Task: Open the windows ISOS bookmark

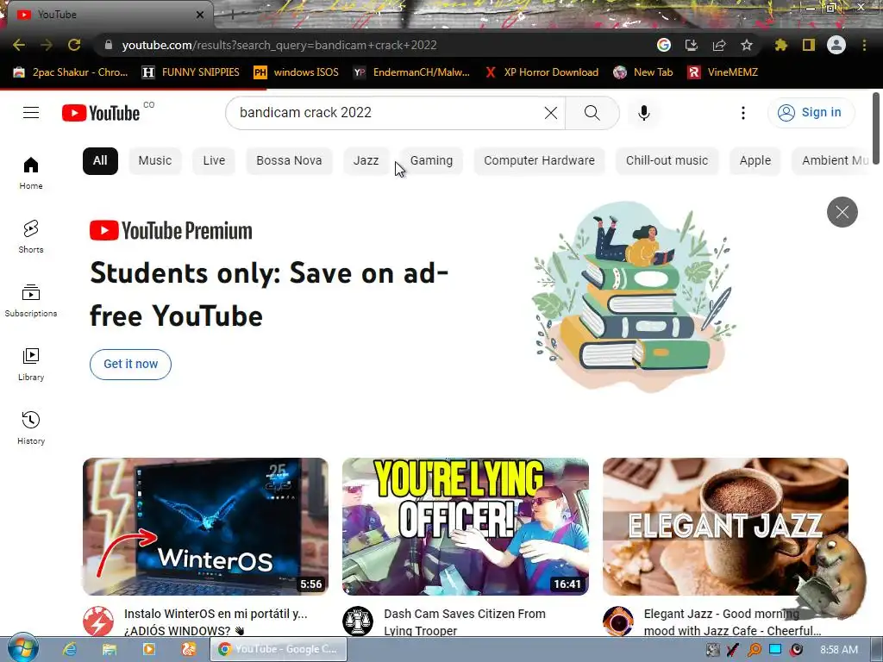Action: click(297, 72)
